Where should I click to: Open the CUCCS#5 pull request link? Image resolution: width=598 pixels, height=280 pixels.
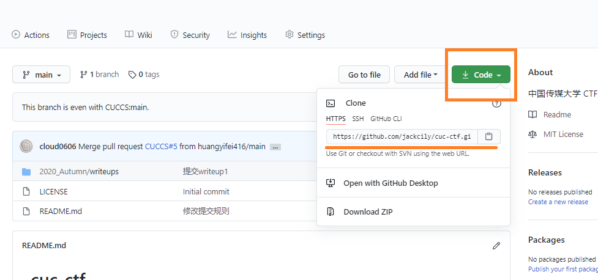(x=161, y=146)
